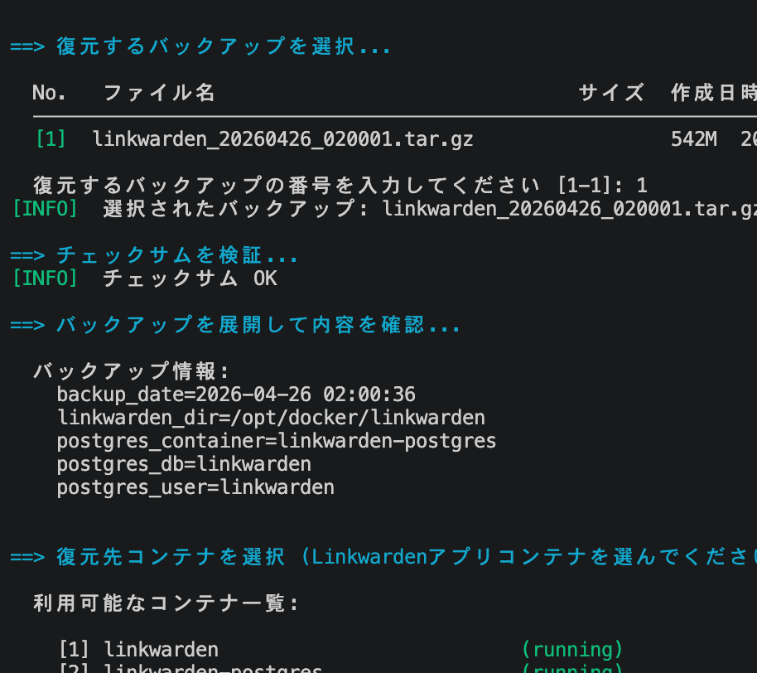757x673 pixels.
Task: Click the backup_date=2026-04-26 line
Action: click(236, 394)
